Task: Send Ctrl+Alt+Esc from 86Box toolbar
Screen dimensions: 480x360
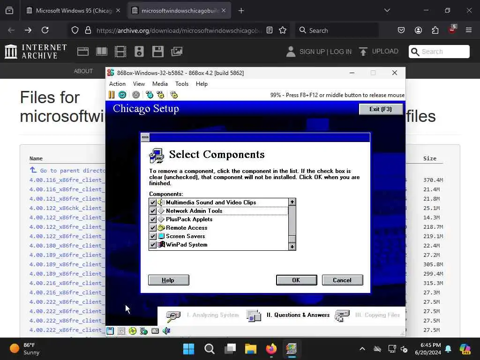Action: tap(160, 95)
